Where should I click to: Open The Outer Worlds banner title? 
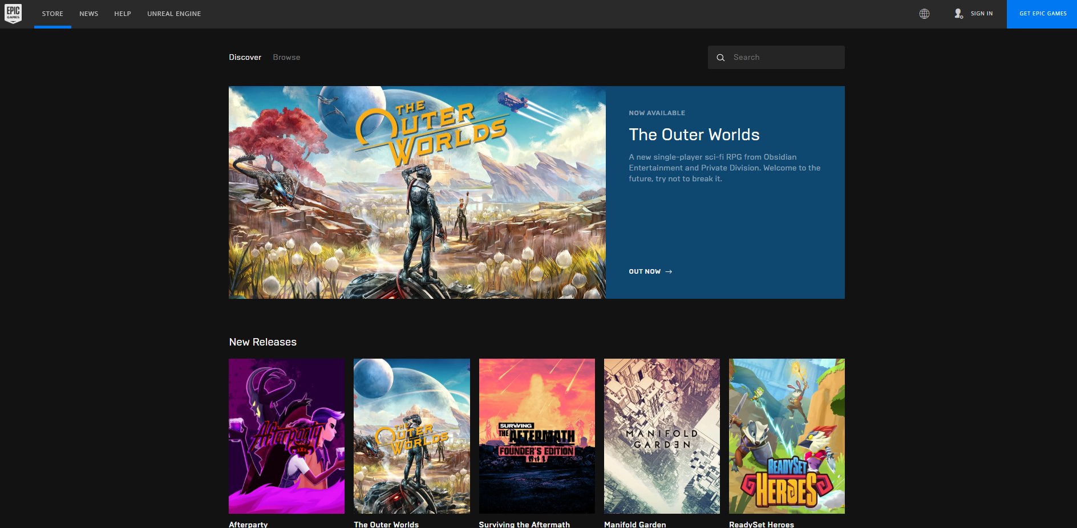point(694,135)
